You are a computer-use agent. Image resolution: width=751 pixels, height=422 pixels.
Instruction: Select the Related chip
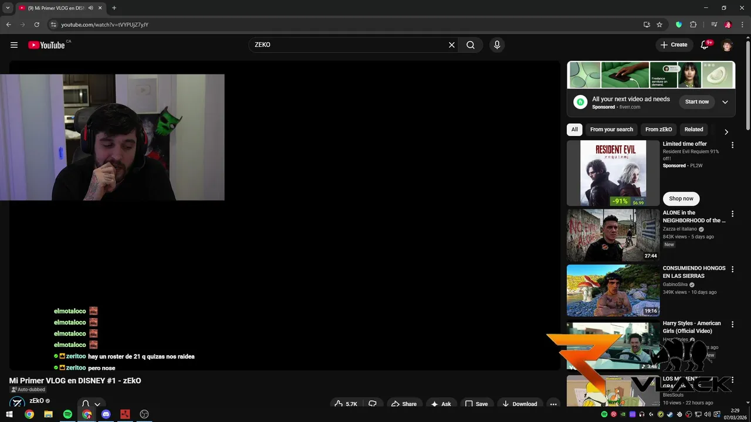[694, 130]
